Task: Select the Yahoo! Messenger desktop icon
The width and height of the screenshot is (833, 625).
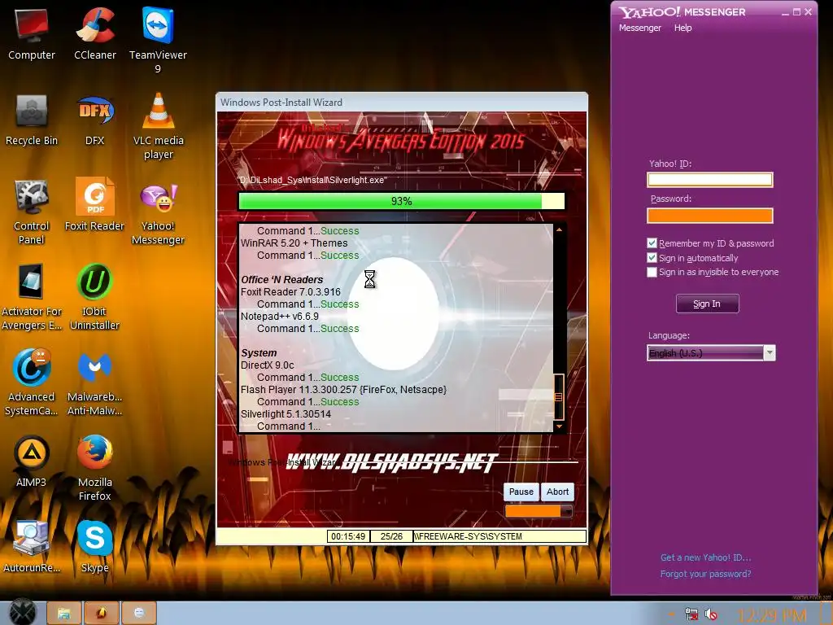Action: [x=158, y=214]
